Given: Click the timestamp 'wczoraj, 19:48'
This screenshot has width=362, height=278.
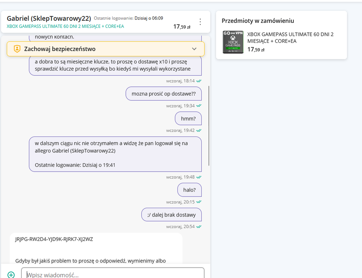Looking at the screenshot, I should click(x=180, y=177).
